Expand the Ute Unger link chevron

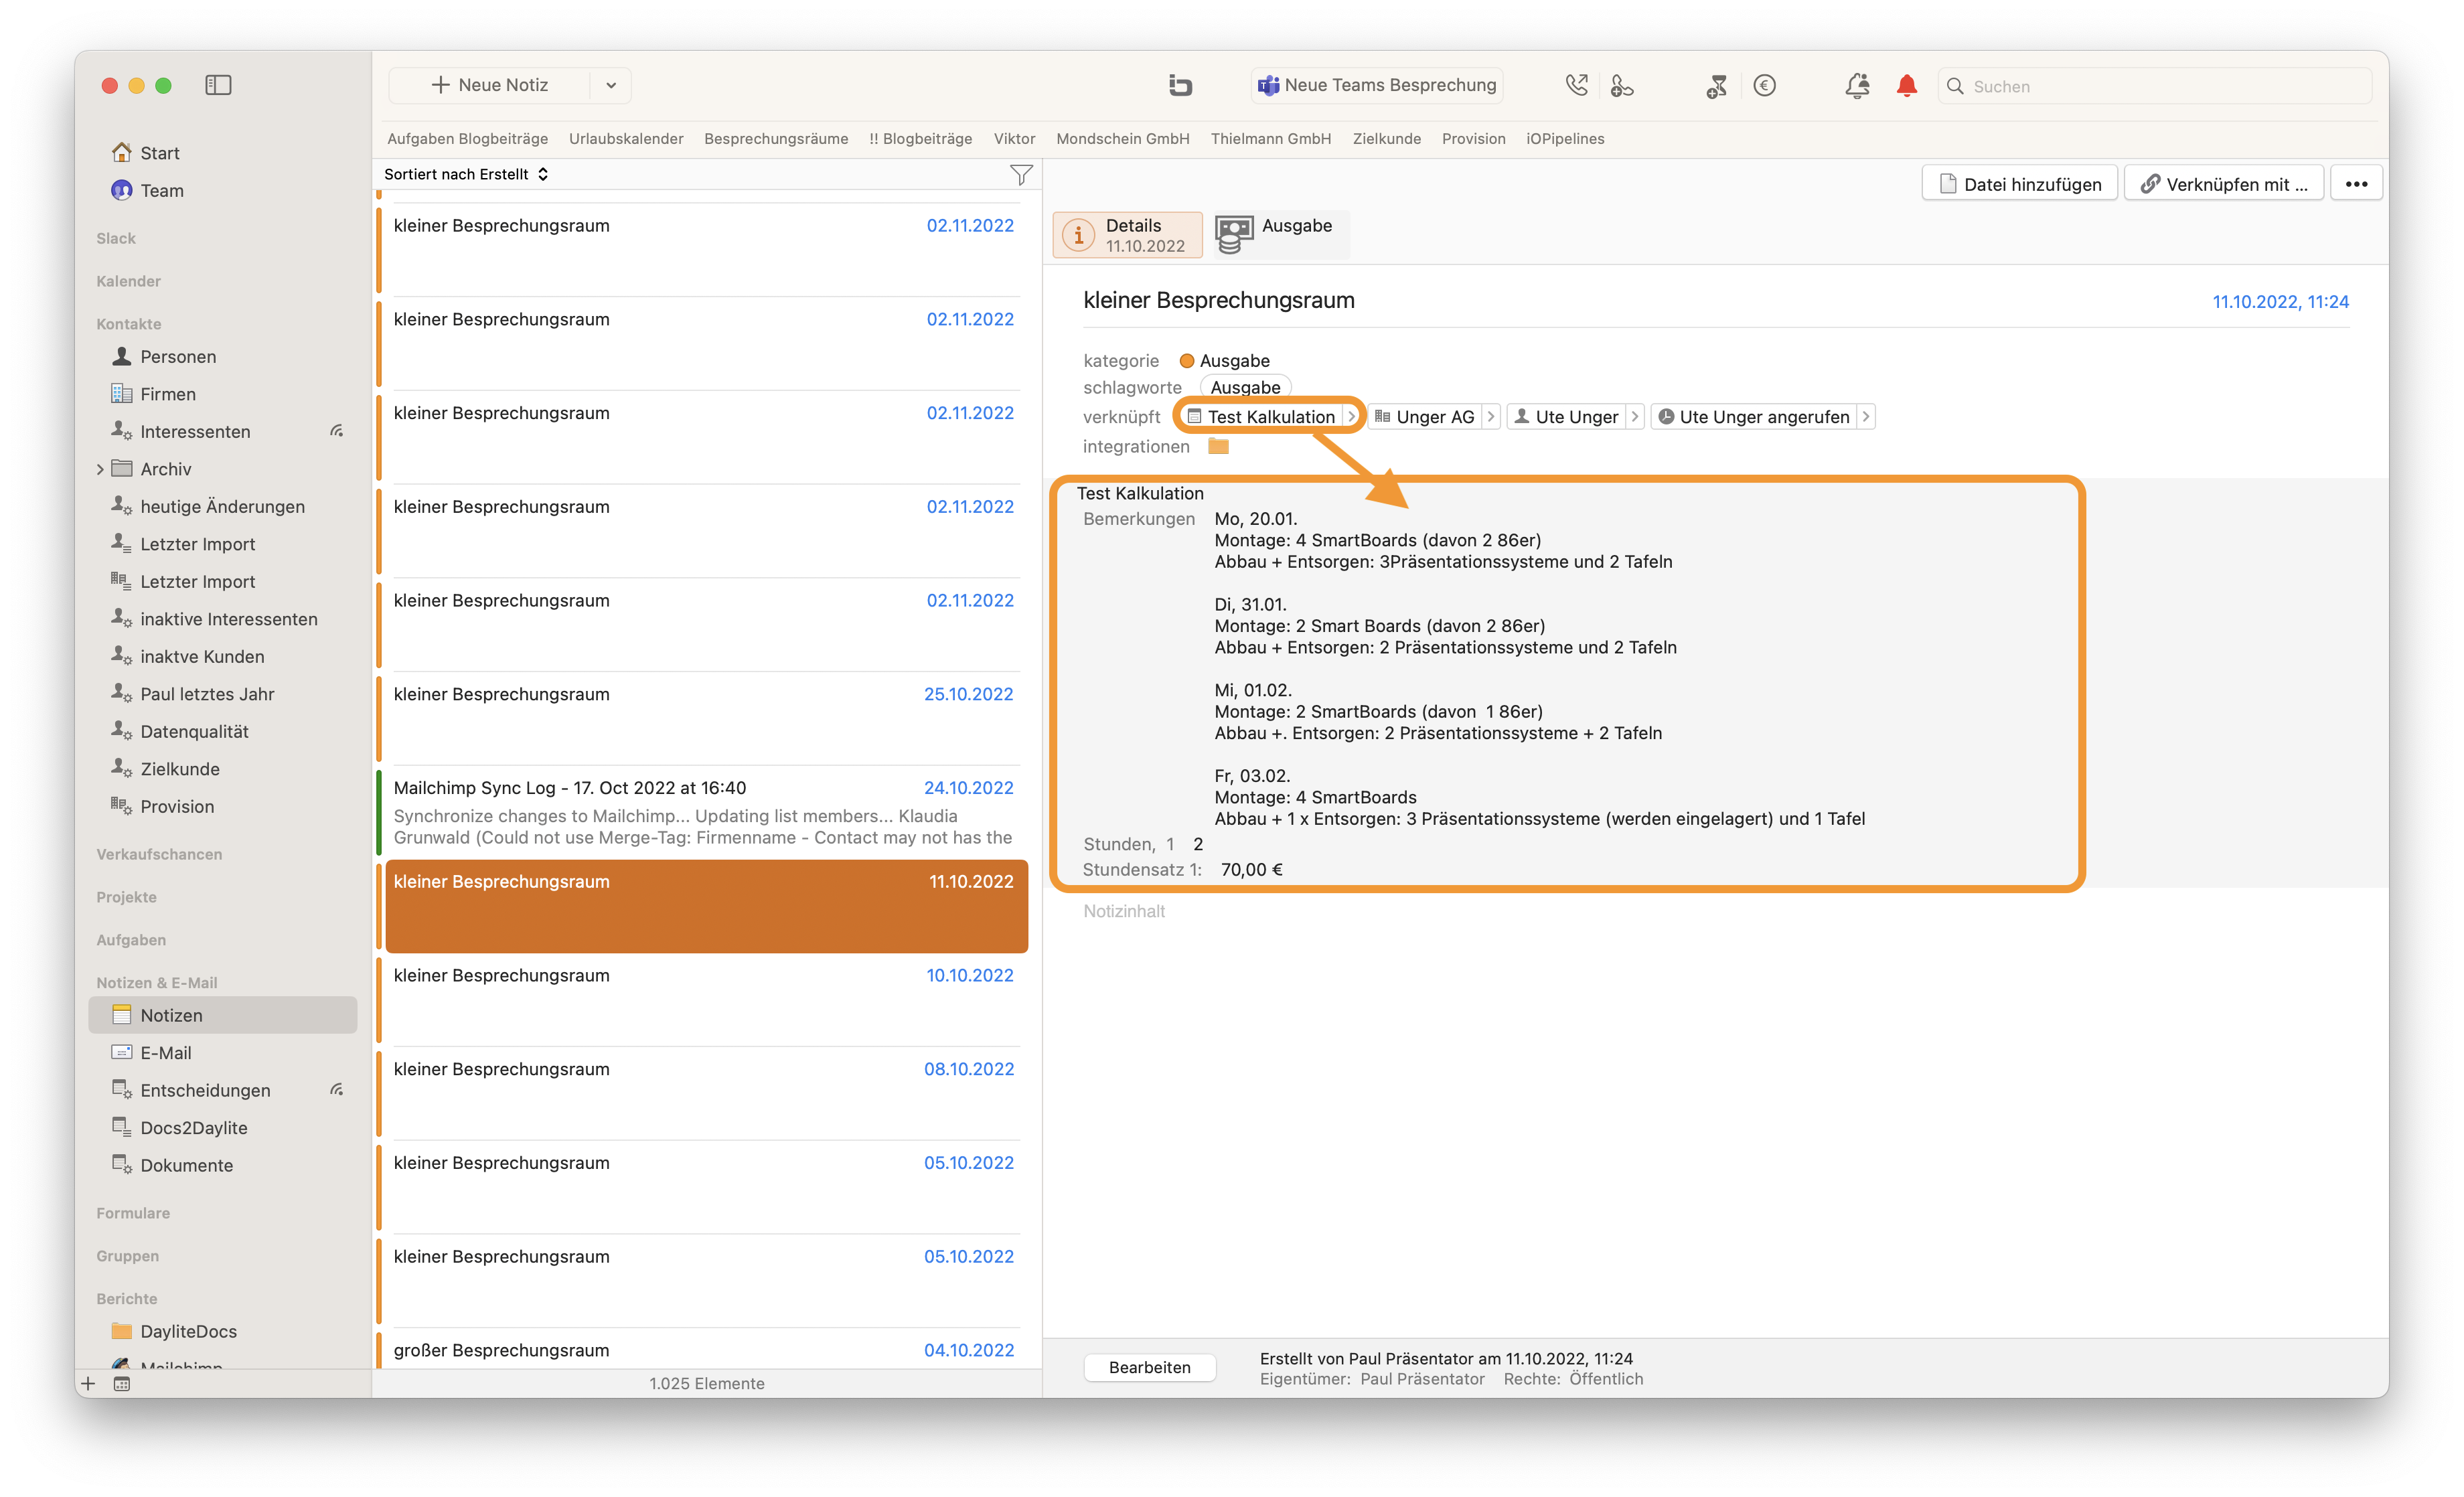(1634, 416)
